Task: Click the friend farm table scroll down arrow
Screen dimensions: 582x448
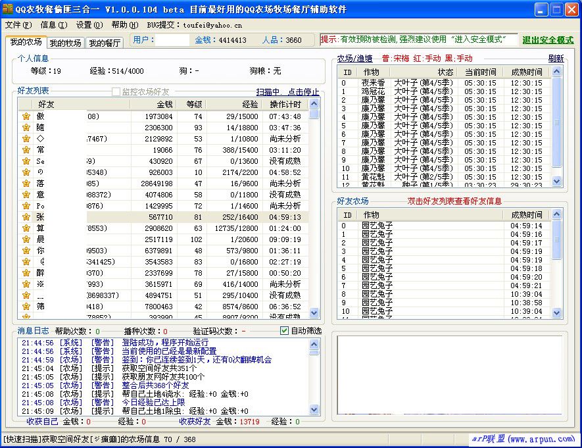Action: (556, 313)
